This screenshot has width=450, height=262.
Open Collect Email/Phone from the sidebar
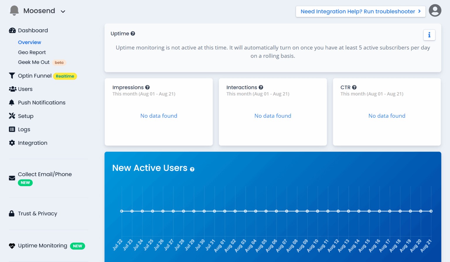45,174
